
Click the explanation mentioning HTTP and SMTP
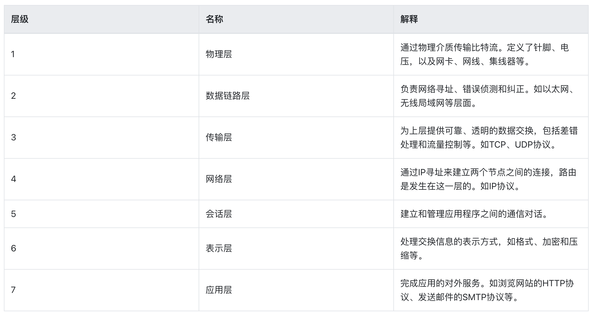click(x=487, y=290)
